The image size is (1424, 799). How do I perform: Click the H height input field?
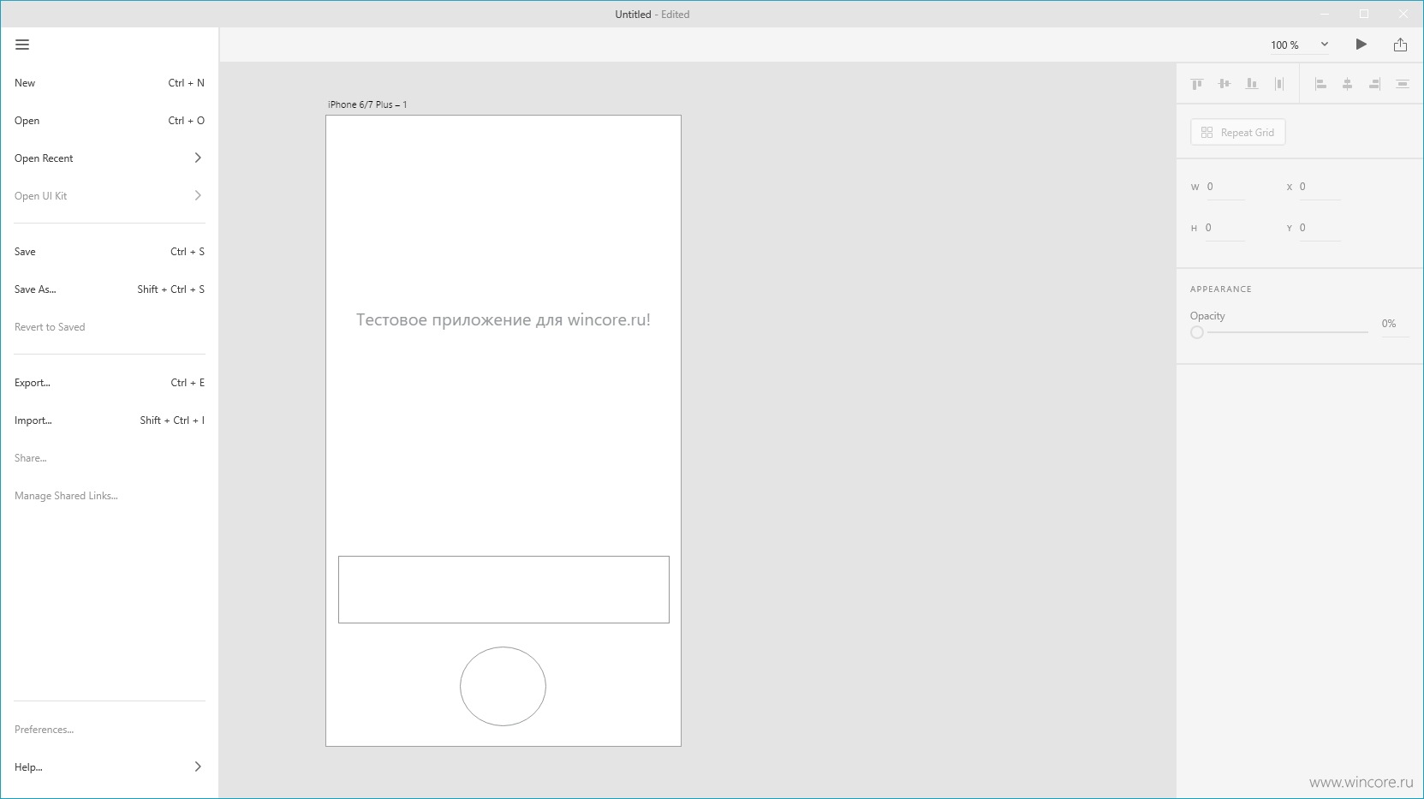[x=1224, y=228]
